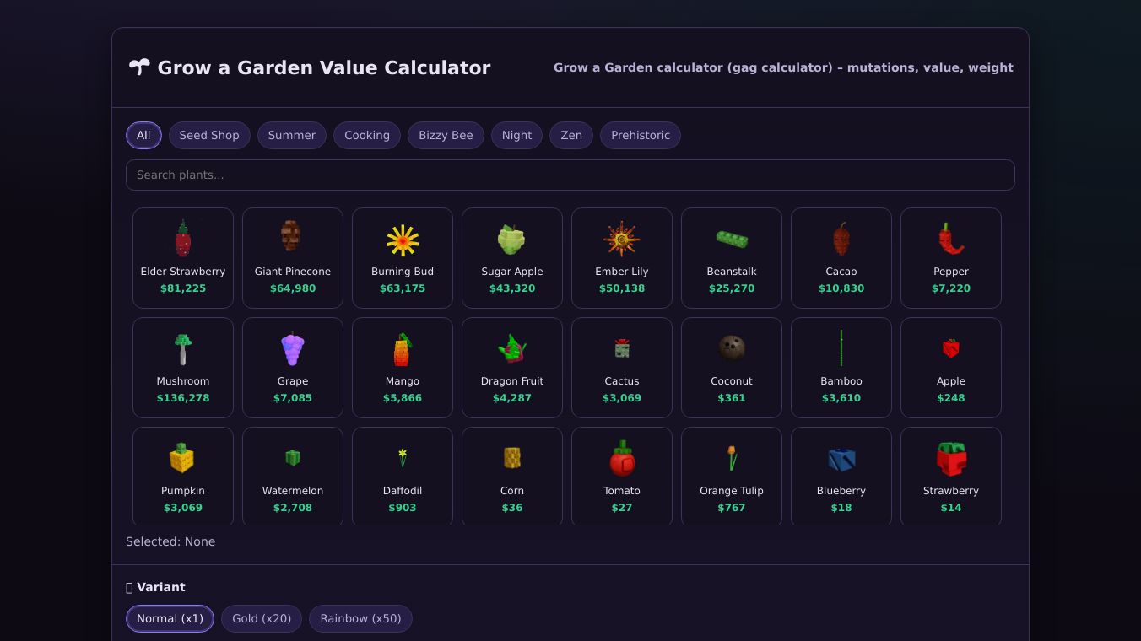Image resolution: width=1141 pixels, height=641 pixels.
Task: Click the red Apple icon
Action: [x=951, y=348]
